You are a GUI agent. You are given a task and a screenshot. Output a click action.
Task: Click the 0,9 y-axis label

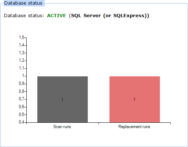(x=22, y=83)
